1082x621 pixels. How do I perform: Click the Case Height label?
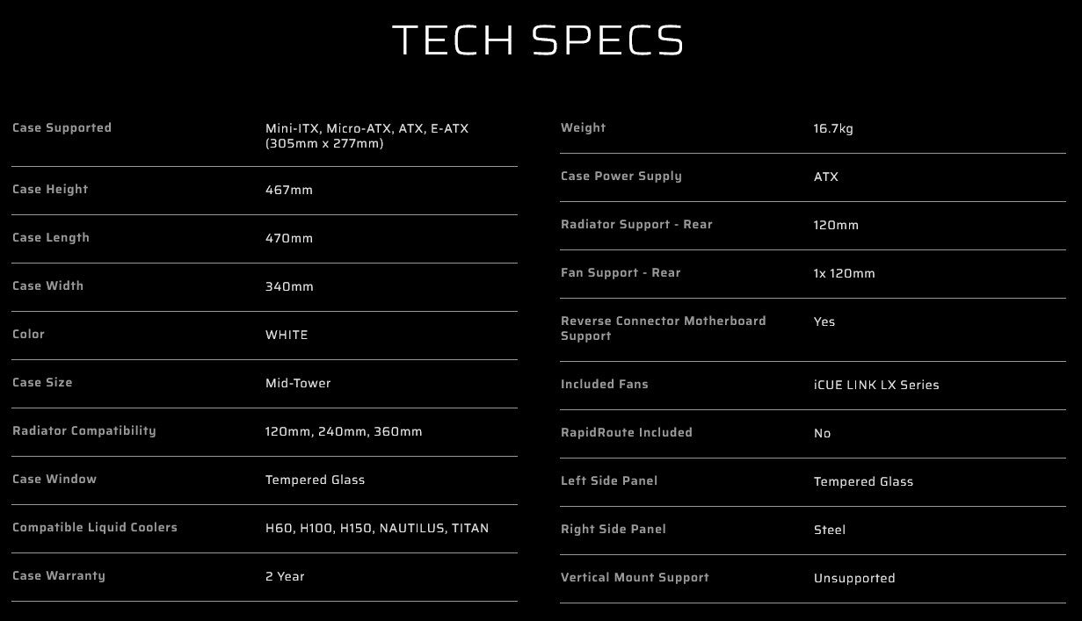click(x=50, y=190)
